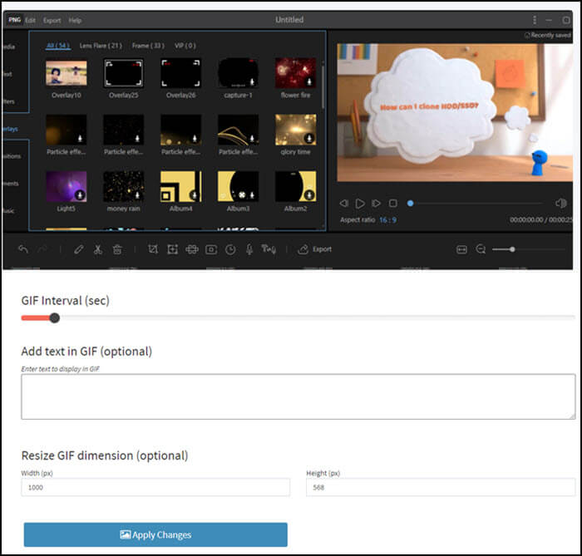This screenshot has height=556, width=582.
Task: Click the undo arrow in the toolbar
Action: click(23, 248)
